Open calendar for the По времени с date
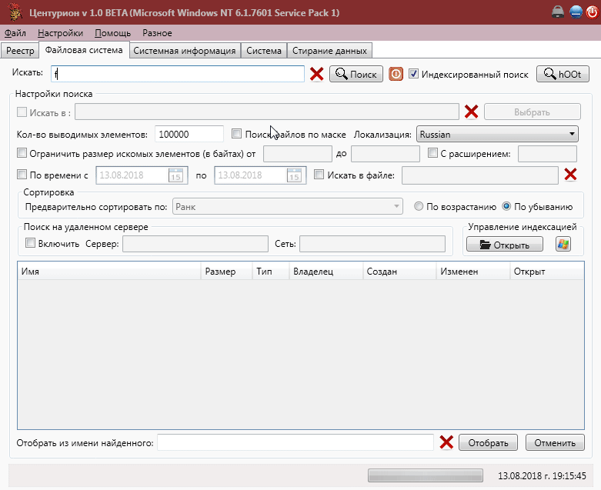Image resolution: width=601 pixels, height=490 pixels. pyautogui.click(x=176, y=175)
